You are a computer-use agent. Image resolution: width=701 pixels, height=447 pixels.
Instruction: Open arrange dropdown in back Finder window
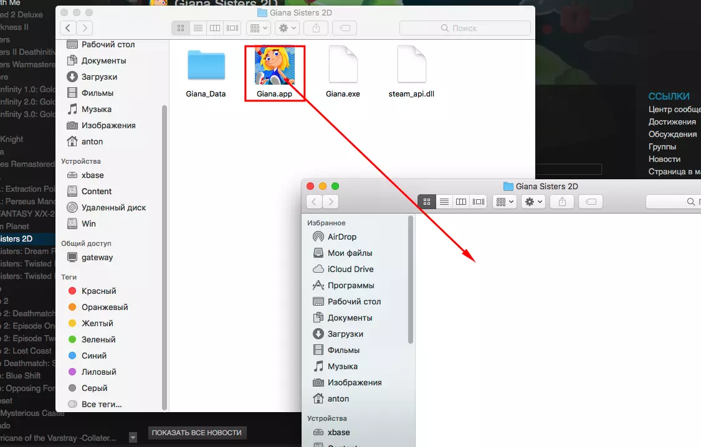click(259, 28)
